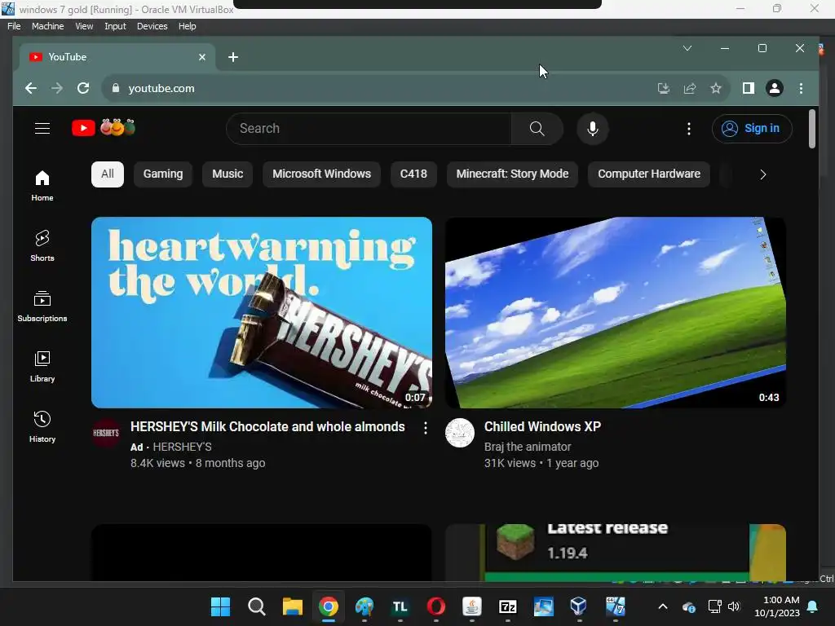Open taskbar Search
Image resolution: width=835 pixels, height=626 pixels.
coord(256,606)
